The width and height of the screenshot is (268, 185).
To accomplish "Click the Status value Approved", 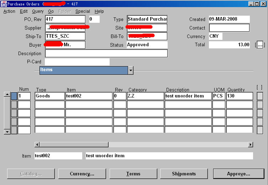I will [147, 45].
